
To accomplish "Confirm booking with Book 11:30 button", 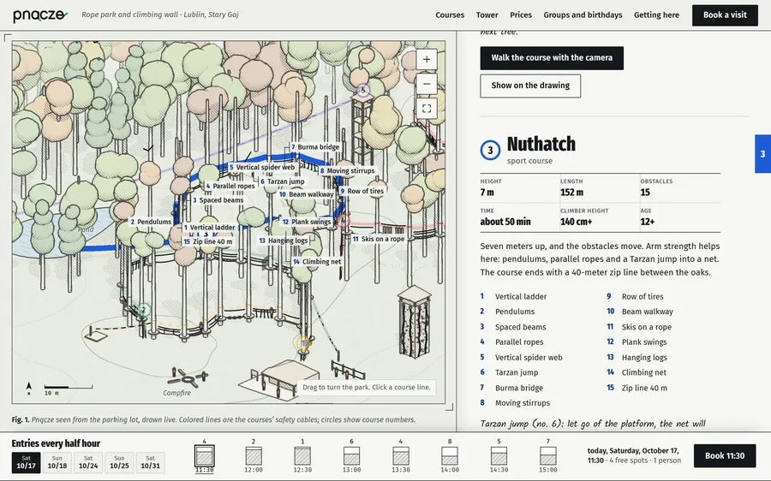I will click(x=725, y=456).
